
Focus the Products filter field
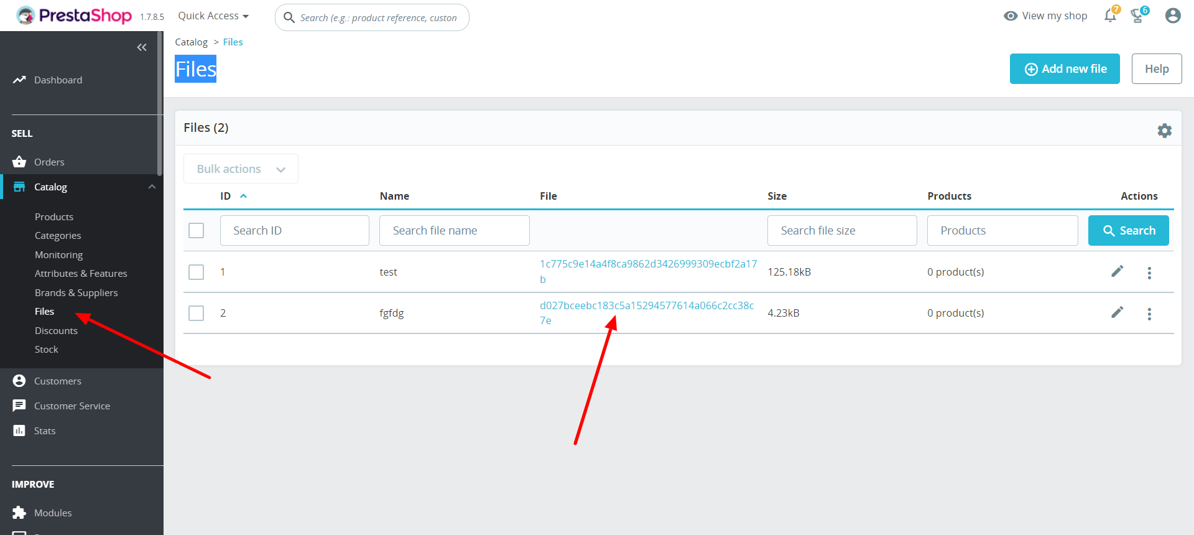[1002, 230]
